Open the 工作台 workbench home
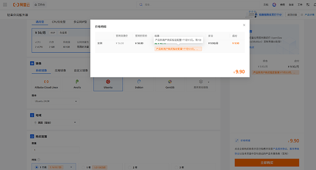316x170 pixels. (40, 5)
